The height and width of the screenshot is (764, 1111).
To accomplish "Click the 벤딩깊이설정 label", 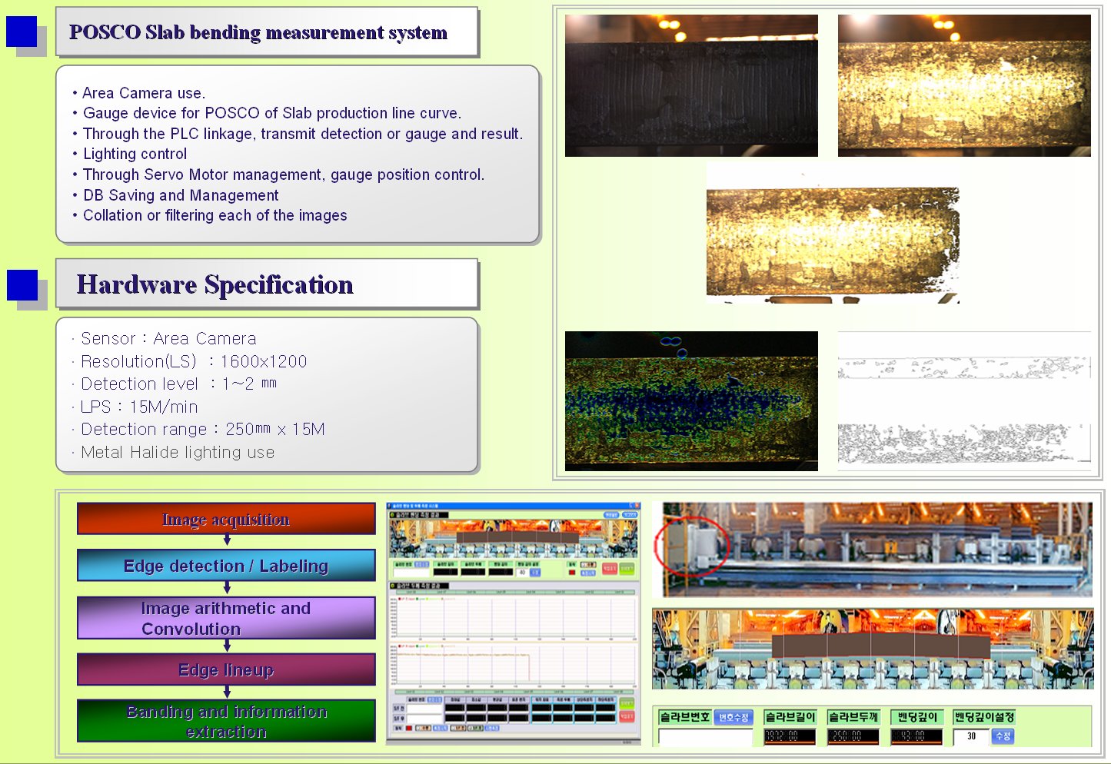I will point(984,717).
